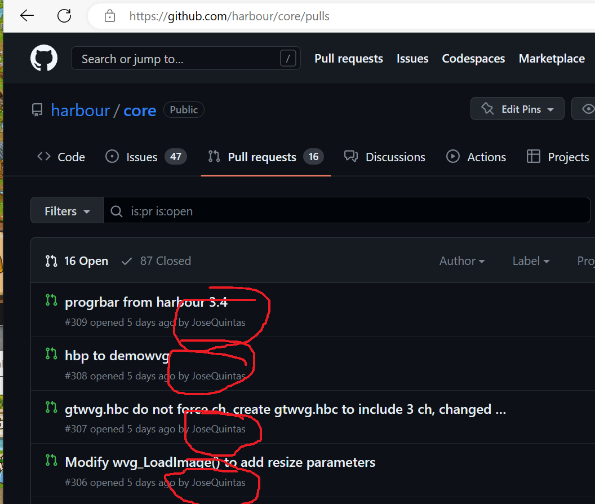Open PR Modify wvg_LoadImage() to add resize parameters
The width and height of the screenshot is (595, 504).
coord(220,463)
